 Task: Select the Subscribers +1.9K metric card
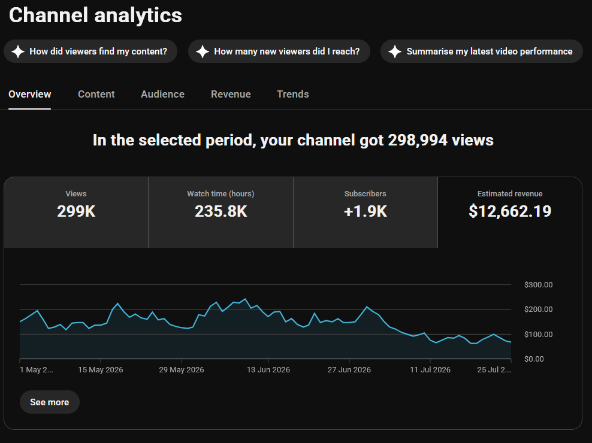(x=366, y=212)
